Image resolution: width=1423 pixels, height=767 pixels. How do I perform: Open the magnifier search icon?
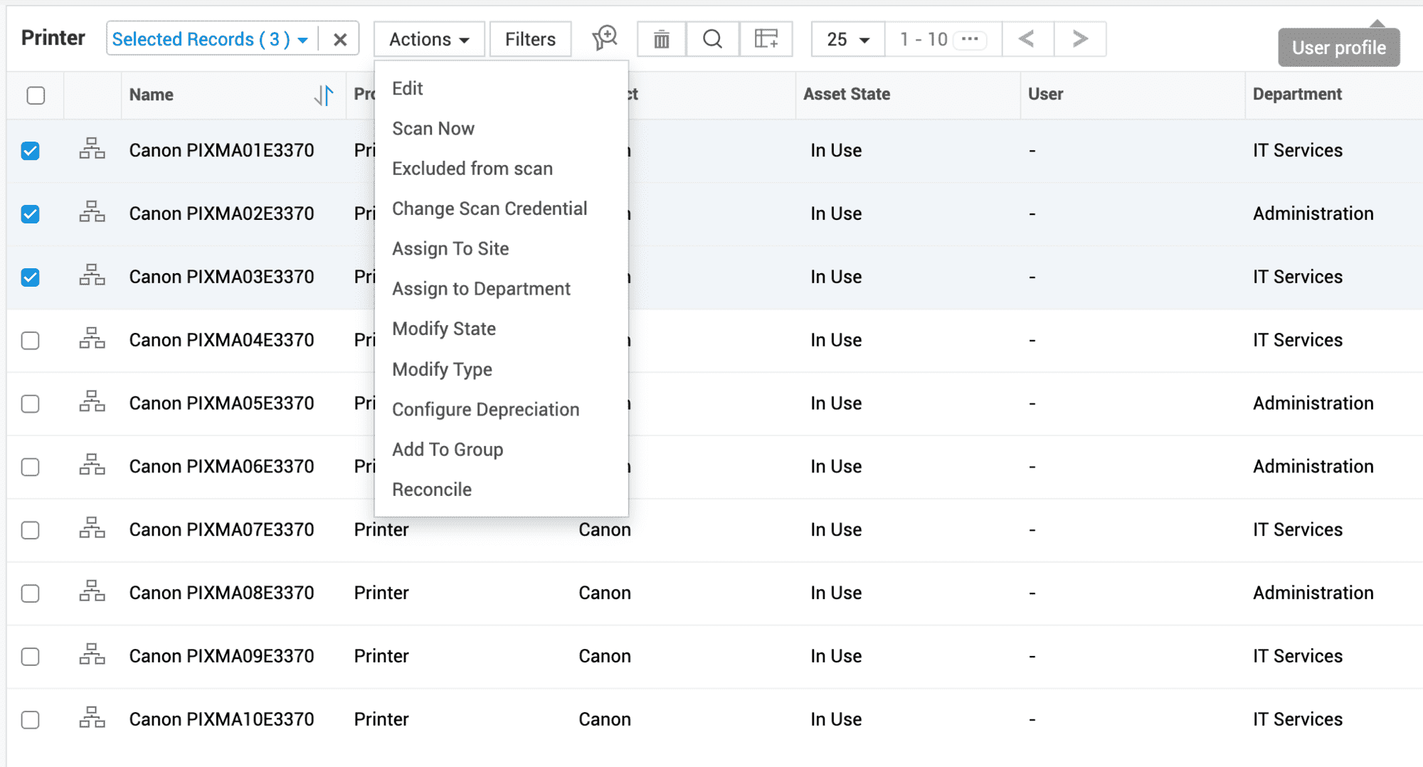point(712,39)
